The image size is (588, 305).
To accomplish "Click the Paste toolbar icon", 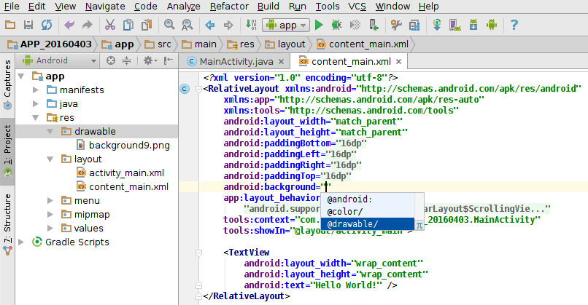I will tap(147, 25).
